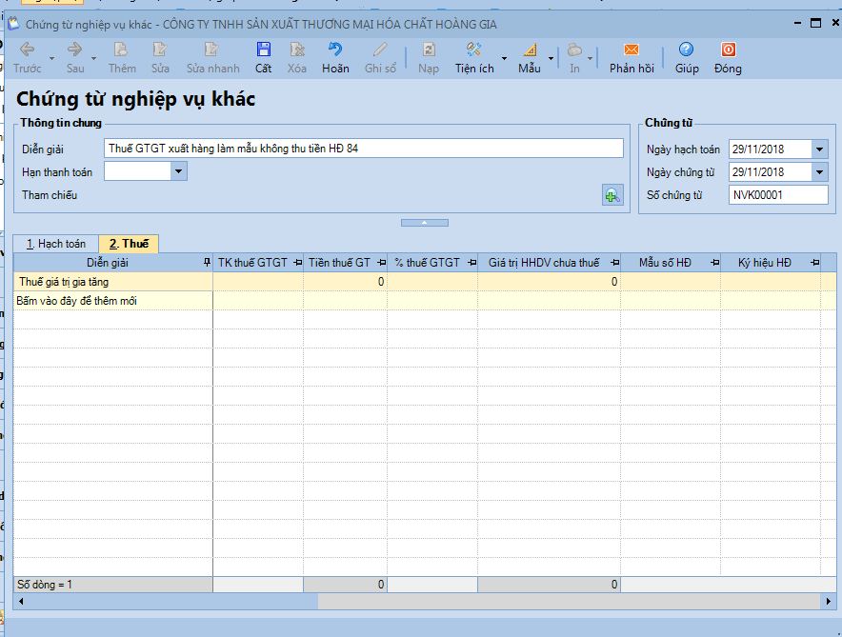
Task: Click the Ghi sổ (post) pencil icon
Action: pos(380,50)
